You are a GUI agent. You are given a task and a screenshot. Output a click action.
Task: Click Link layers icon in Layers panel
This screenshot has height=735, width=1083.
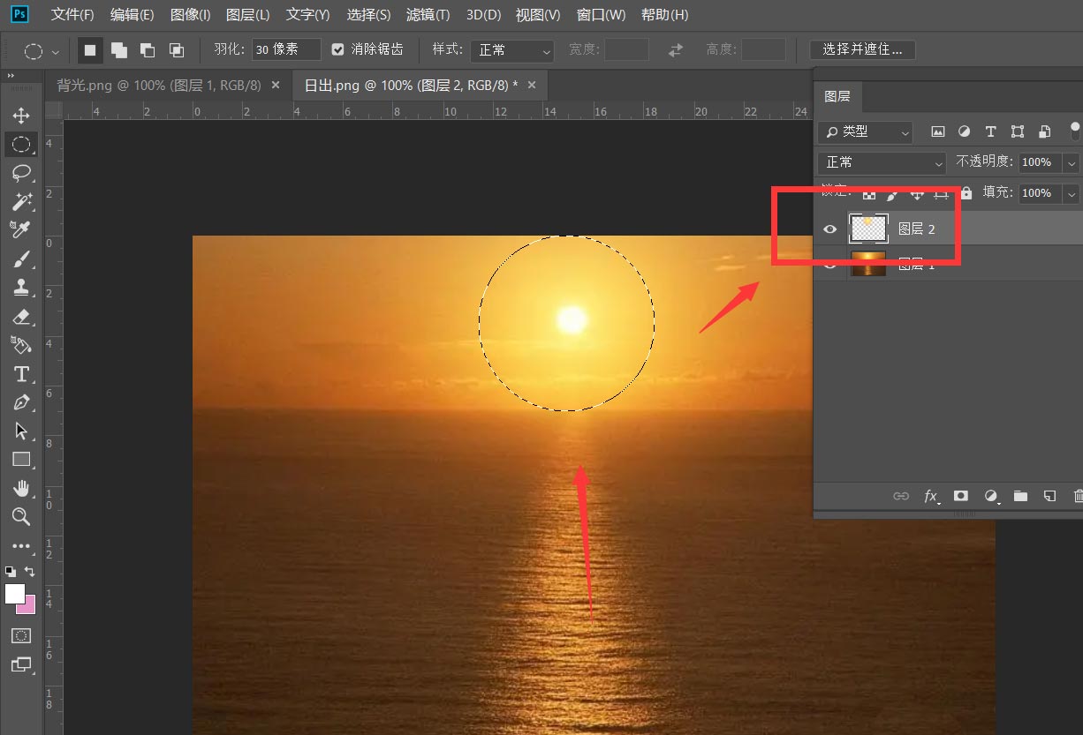coord(901,496)
